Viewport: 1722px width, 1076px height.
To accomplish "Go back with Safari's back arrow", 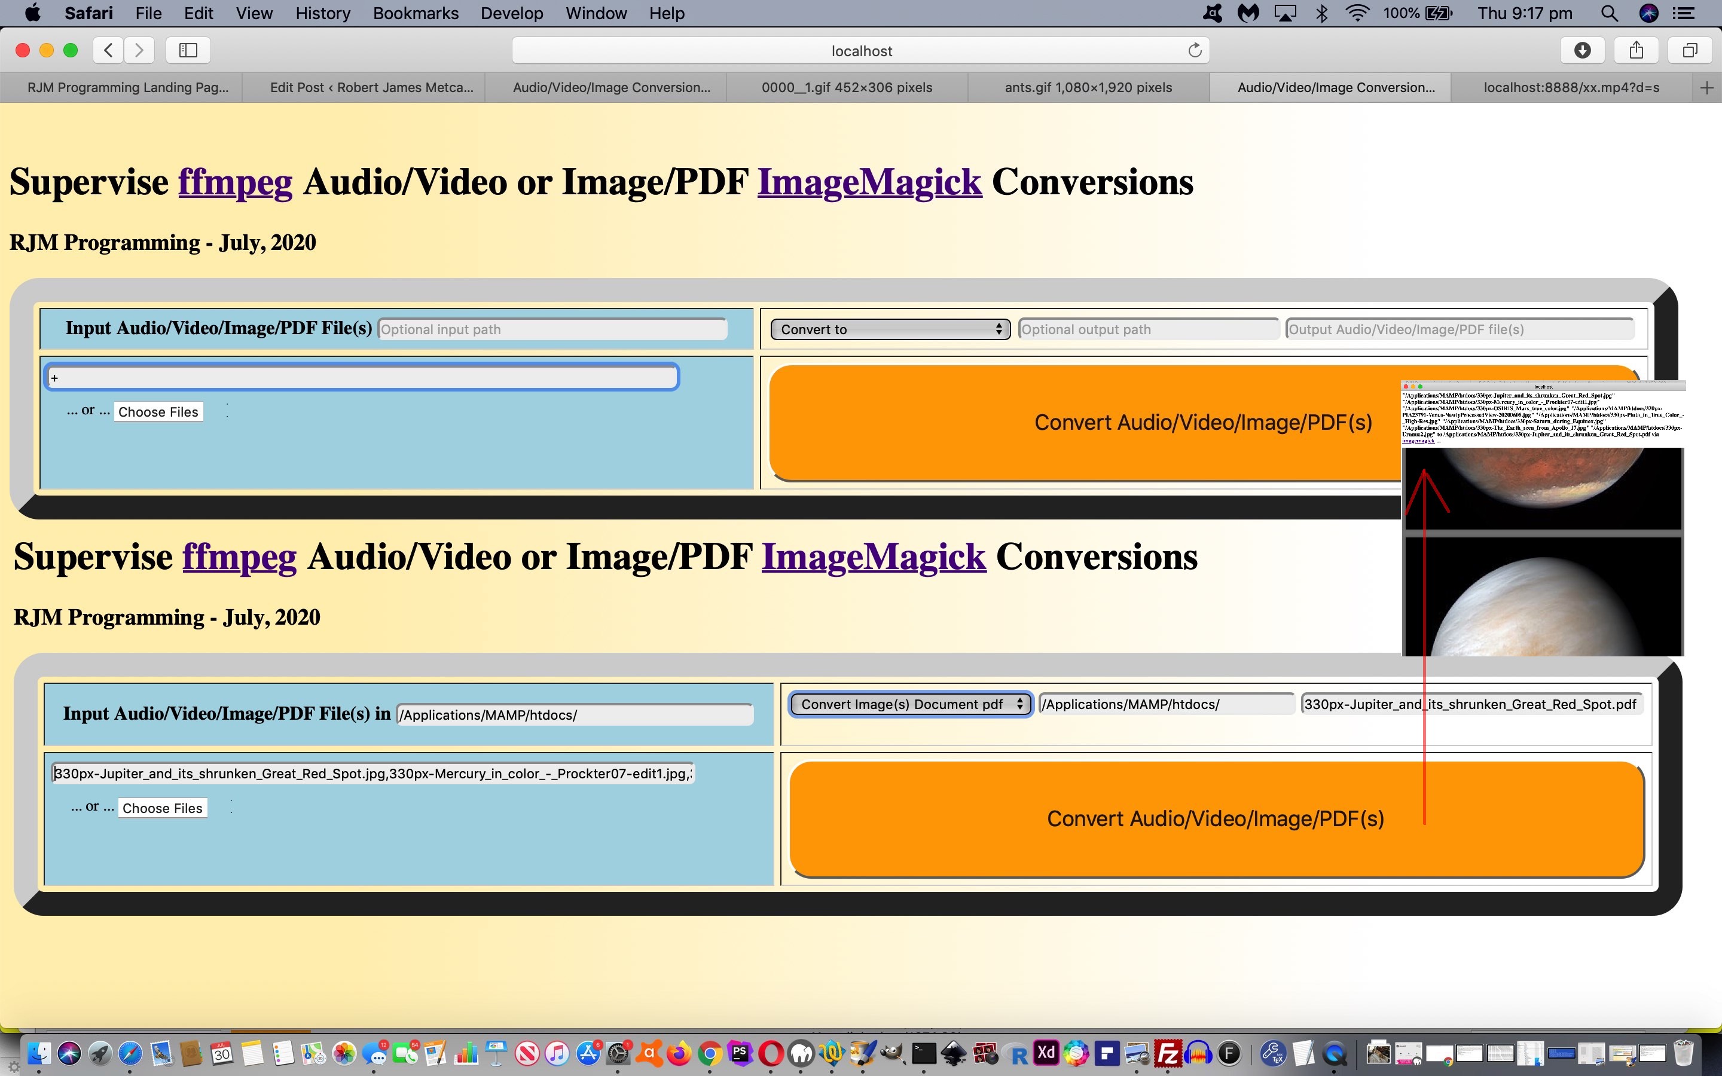I will pos(108,50).
